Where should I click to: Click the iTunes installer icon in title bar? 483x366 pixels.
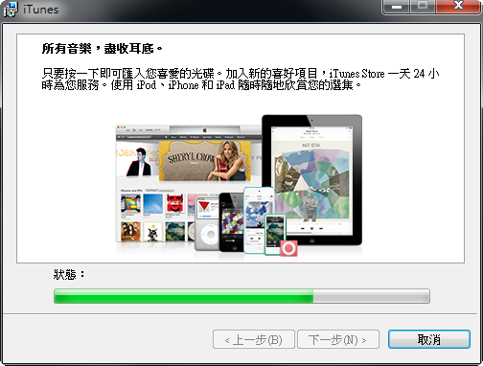click(11, 9)
